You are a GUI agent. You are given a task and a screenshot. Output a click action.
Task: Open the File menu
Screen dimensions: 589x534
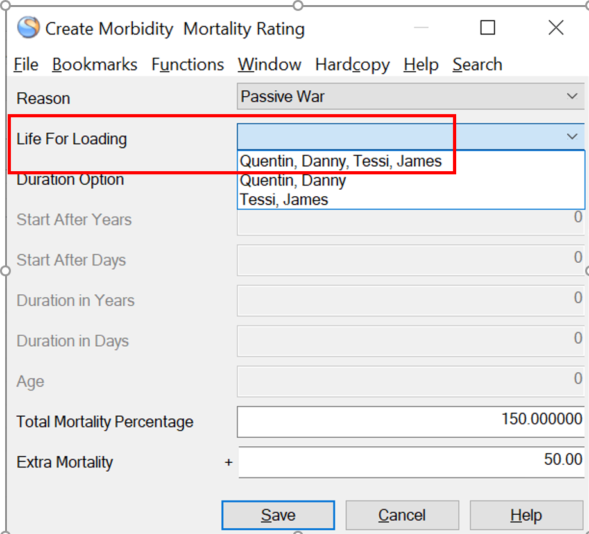[x=26, y=65]
